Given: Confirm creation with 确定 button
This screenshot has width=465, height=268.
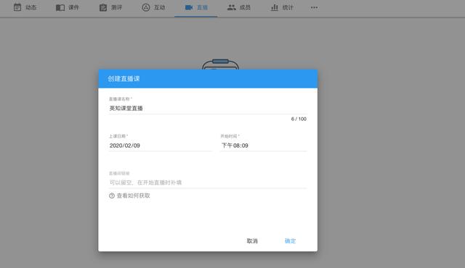Looking at the screenshot, I should pyautogui.click(x=290, y=240).
